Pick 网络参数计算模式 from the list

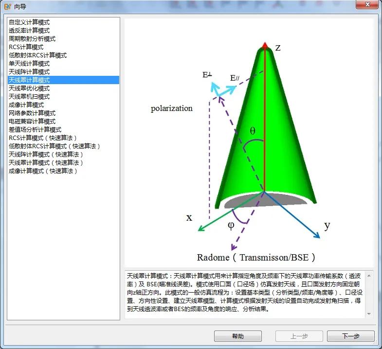click(63, 113)
